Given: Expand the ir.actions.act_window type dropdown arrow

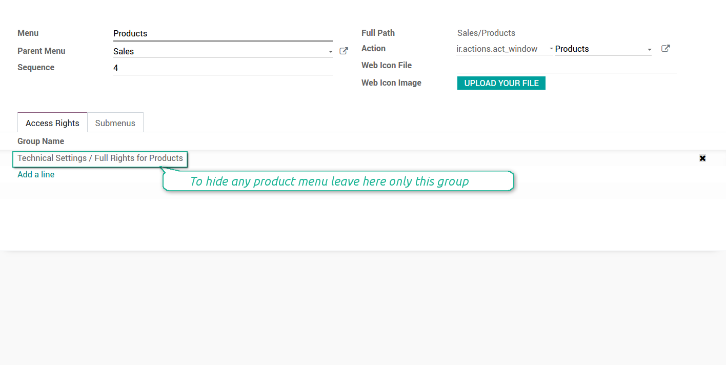Looking at the screenshot, I should tap(551, 49).
